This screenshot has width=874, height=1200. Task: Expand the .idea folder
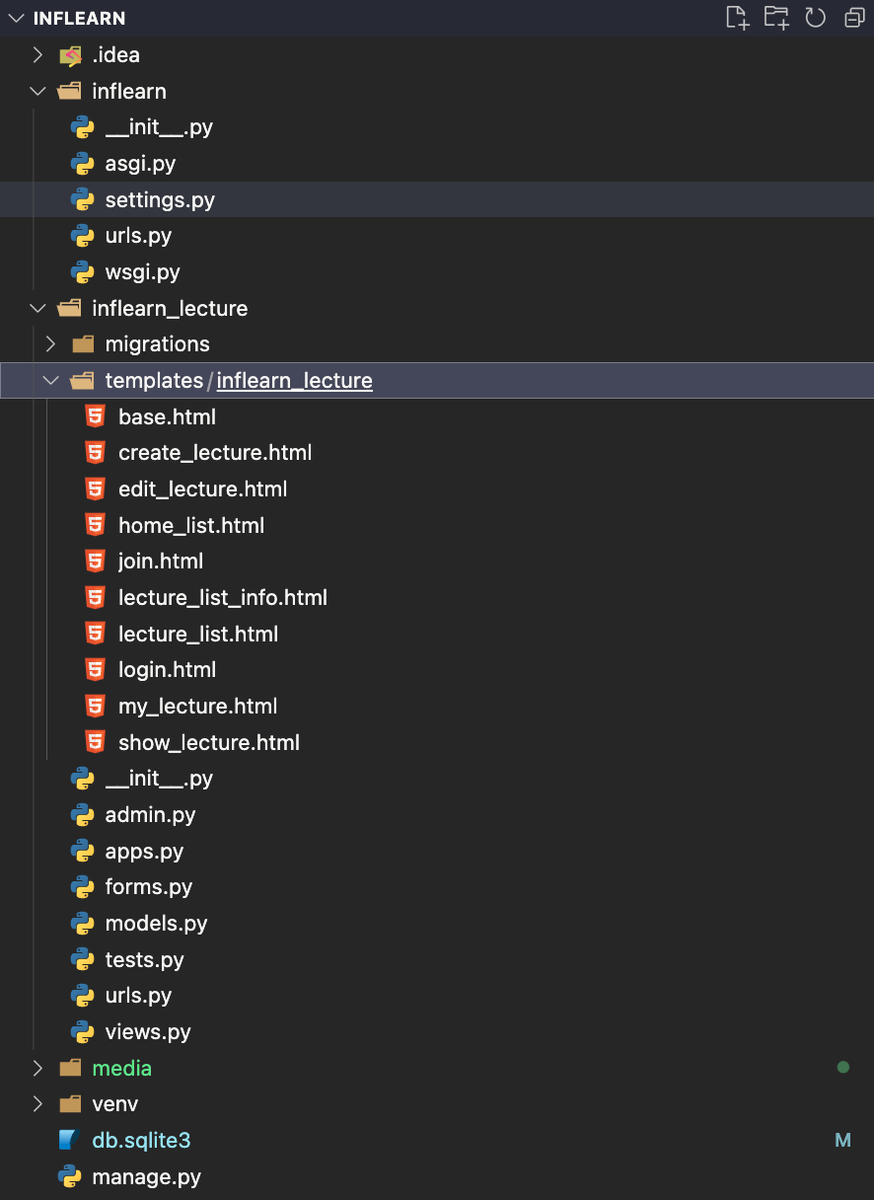[x=37, y=55]
